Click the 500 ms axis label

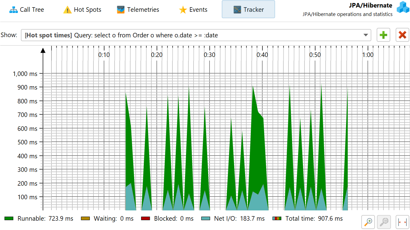[28, 142]
